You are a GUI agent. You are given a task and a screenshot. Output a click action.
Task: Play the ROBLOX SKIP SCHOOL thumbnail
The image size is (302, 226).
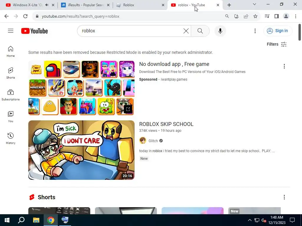81,150
